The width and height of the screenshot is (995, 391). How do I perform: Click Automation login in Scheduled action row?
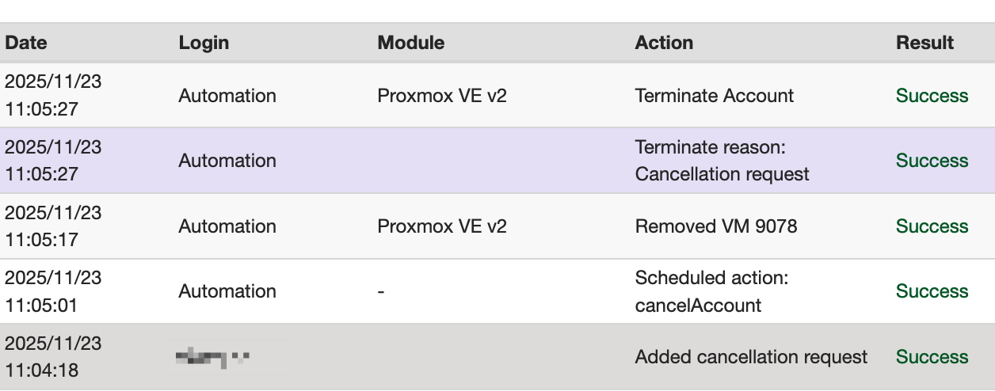[227, 291]
